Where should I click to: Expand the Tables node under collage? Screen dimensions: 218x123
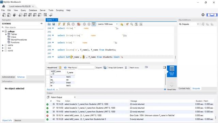6,34
